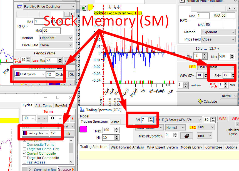Click the Ok button in Multiframe Spectrum
239x171 pixels.
tap(71, 74)
